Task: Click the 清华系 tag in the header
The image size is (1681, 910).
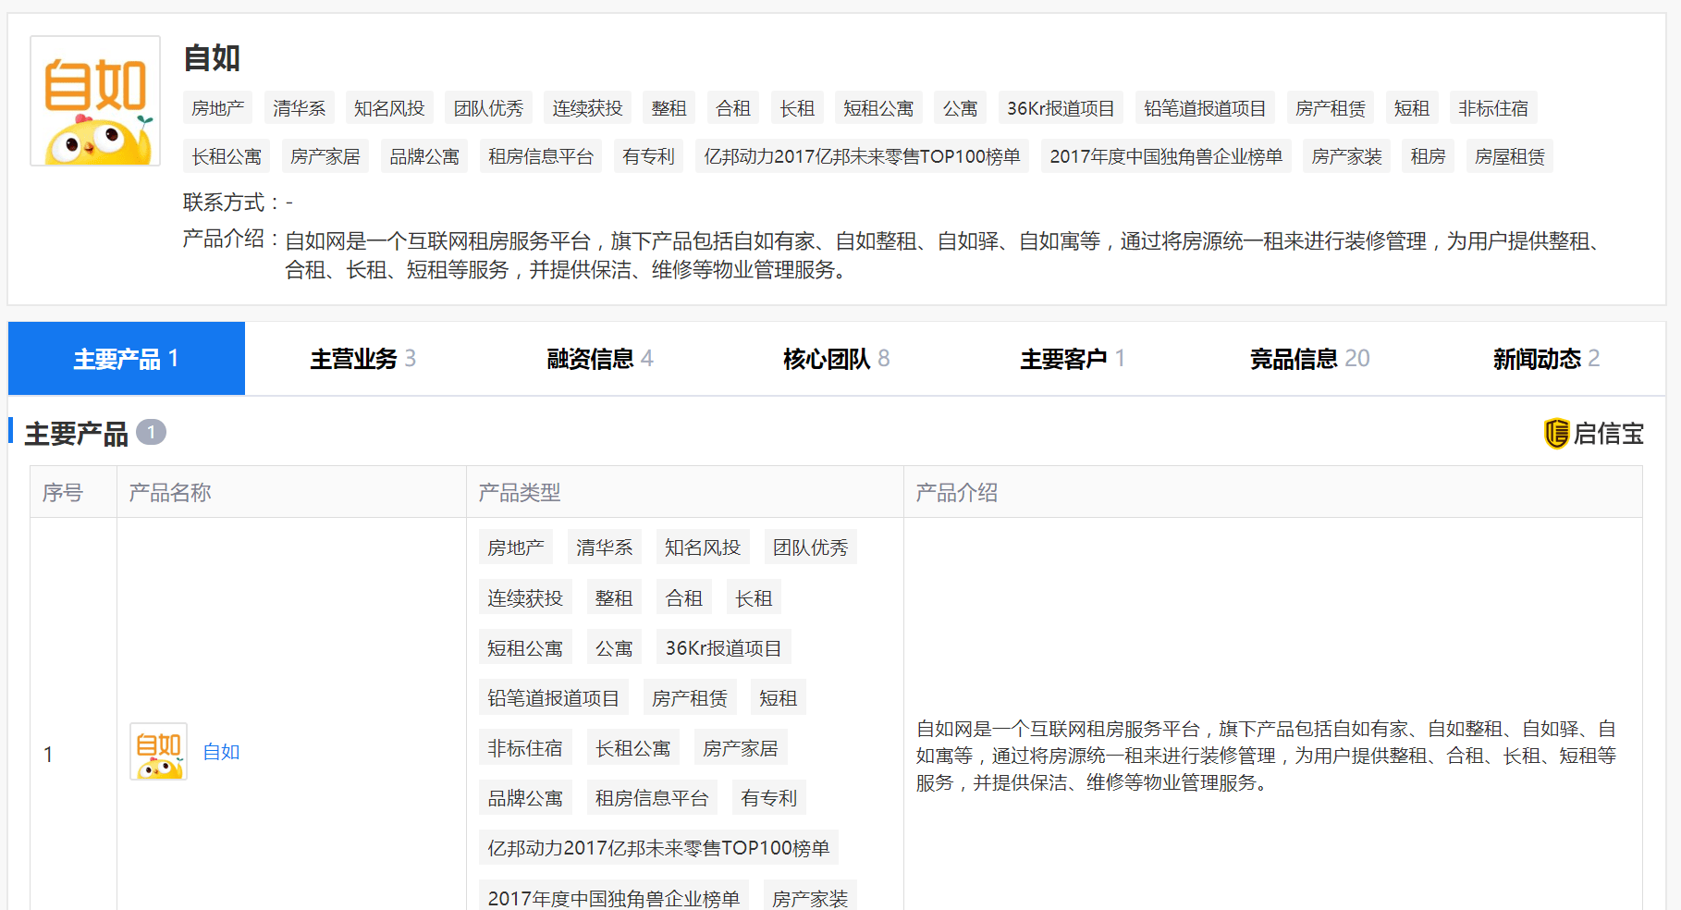Action: pyautogui.click(x=300, y=108)
